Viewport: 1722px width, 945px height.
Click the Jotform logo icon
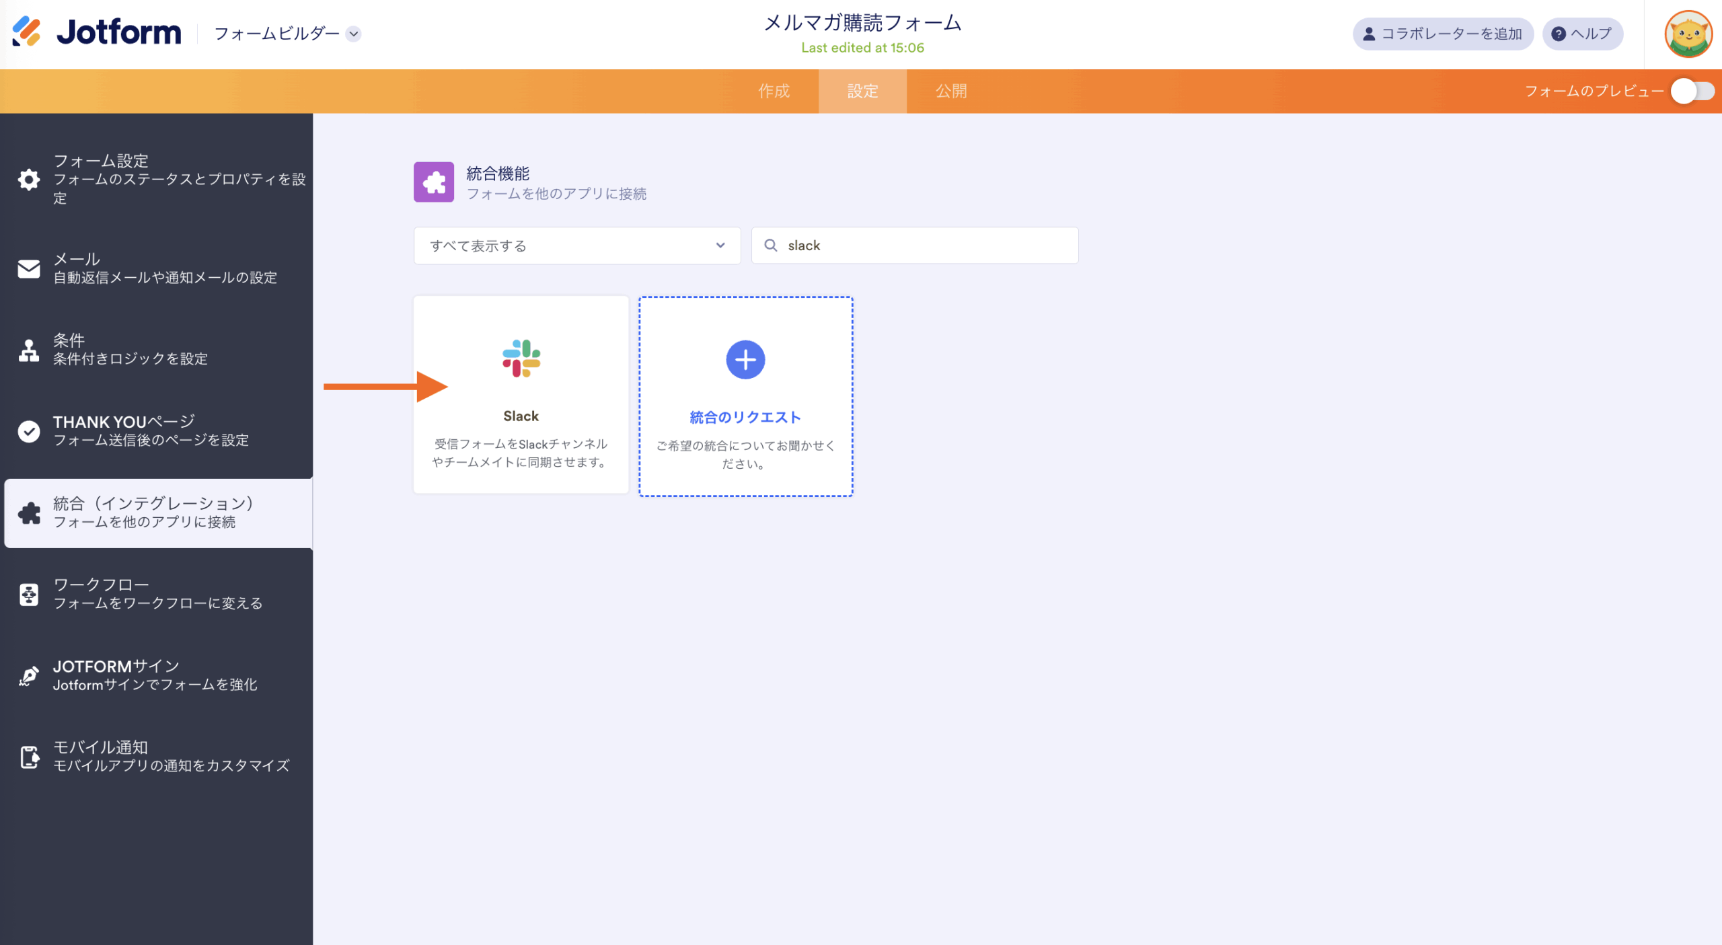[x=27, y=32]
